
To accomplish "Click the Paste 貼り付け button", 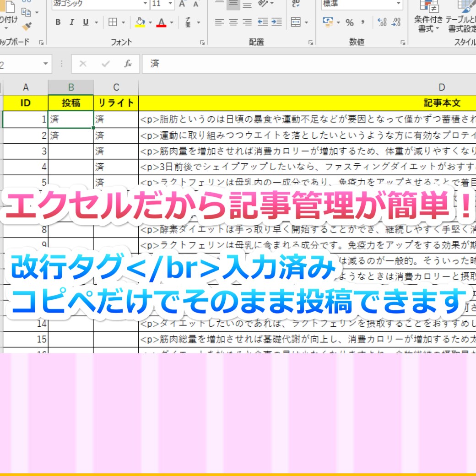I will (x=9, y=15).
